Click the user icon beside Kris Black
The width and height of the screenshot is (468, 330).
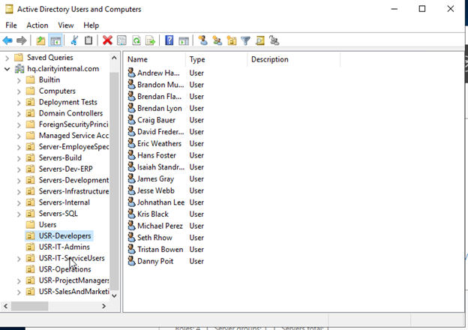click(x=131, y=214)
